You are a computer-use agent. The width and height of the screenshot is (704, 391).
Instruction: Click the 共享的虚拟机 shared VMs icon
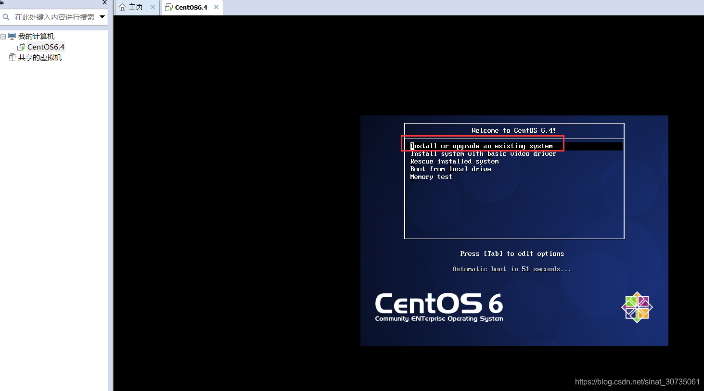[13, 58]
